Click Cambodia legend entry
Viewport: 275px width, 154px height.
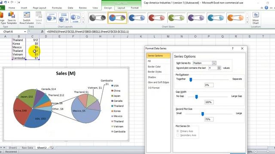pos(119,131)
